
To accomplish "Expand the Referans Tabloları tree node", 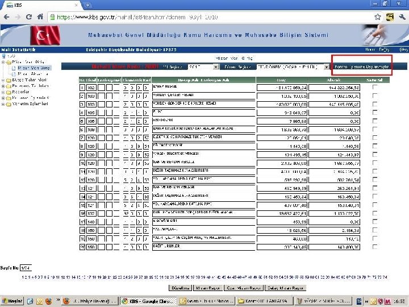I will point(3,86).
